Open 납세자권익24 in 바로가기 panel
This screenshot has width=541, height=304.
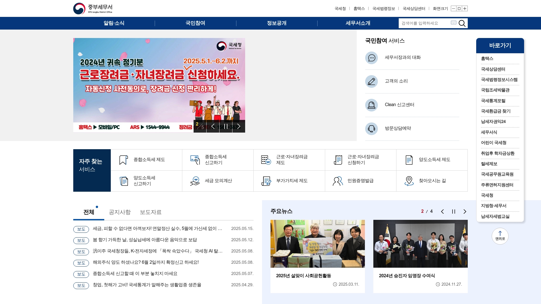[493, 122]
